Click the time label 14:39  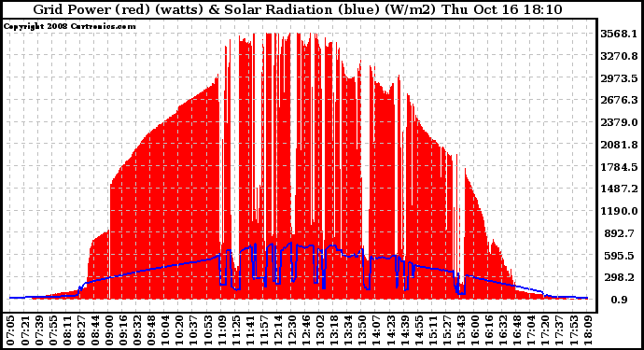(x=404, y=330)
